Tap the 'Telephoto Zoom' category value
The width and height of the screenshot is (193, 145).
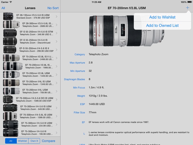[x=99, y=54]
